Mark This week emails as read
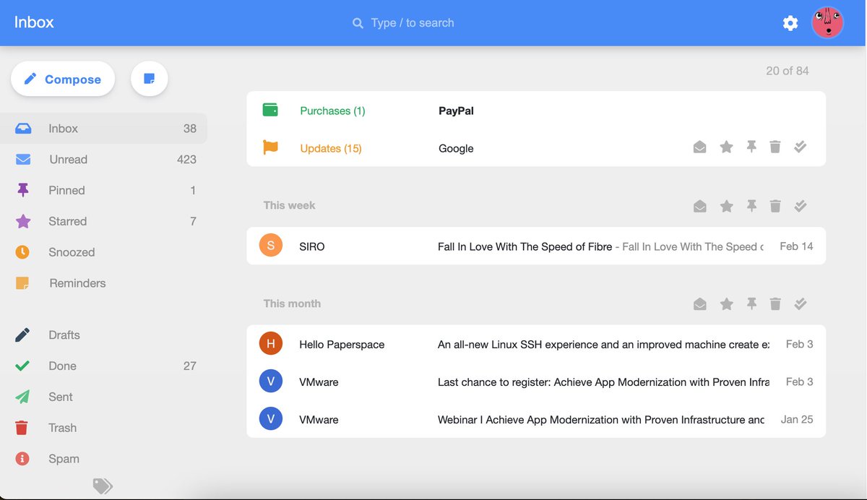This screenshot has width=867, height=500. (699, 206)
